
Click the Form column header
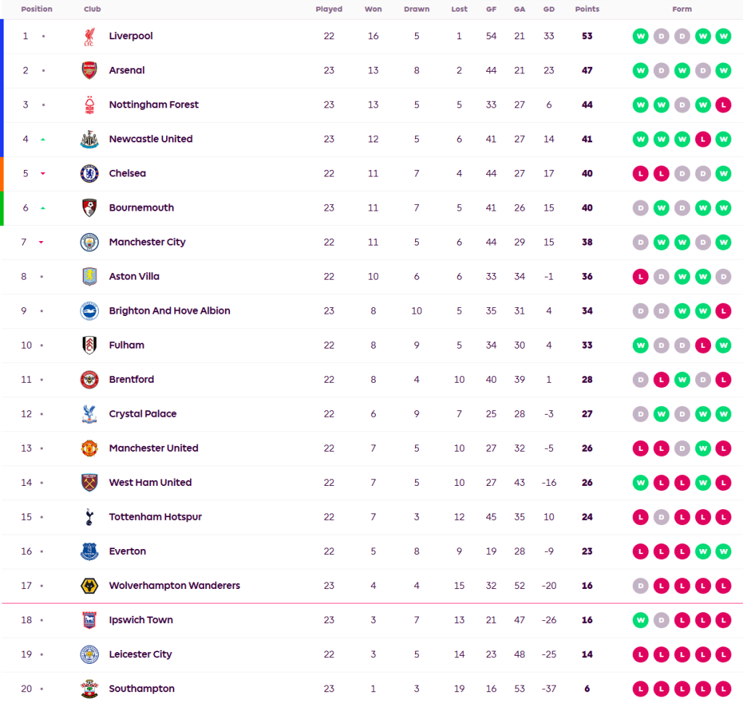(682, 9)
